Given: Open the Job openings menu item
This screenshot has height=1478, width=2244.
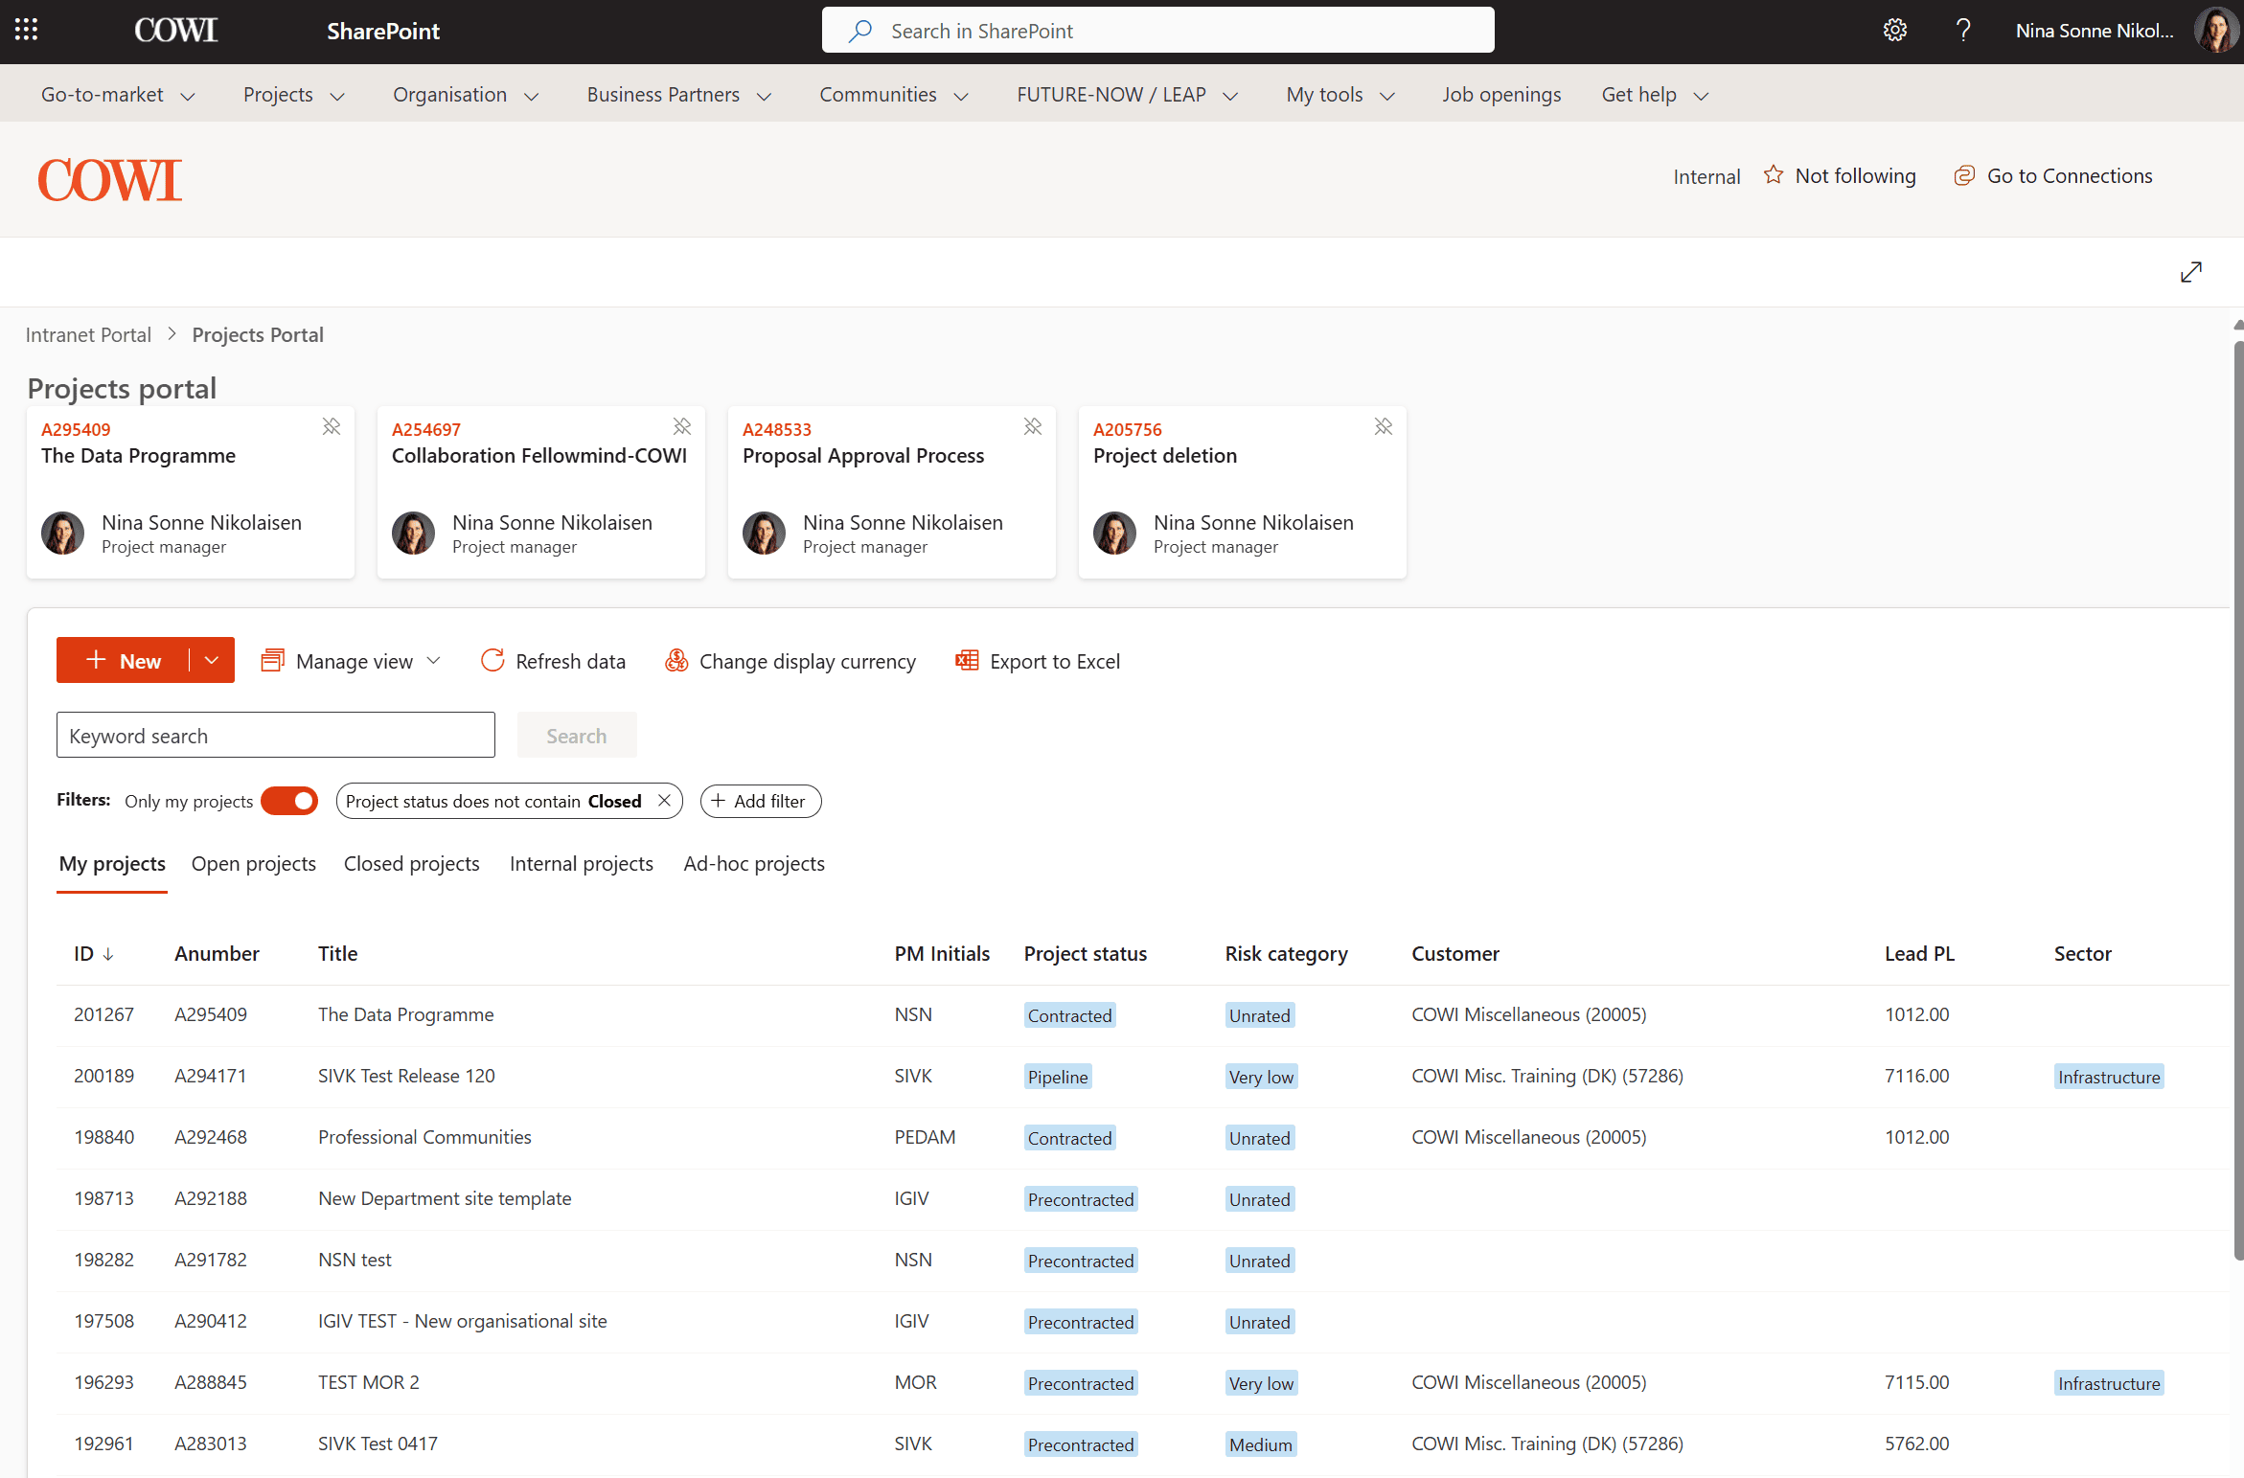Looking at the screenshot, I should click(x=1500, y=95).
